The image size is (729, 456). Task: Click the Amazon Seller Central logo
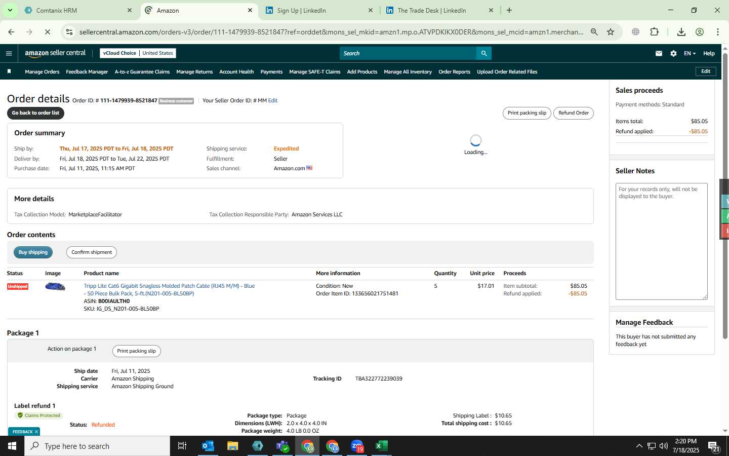[x=55, y=53]
